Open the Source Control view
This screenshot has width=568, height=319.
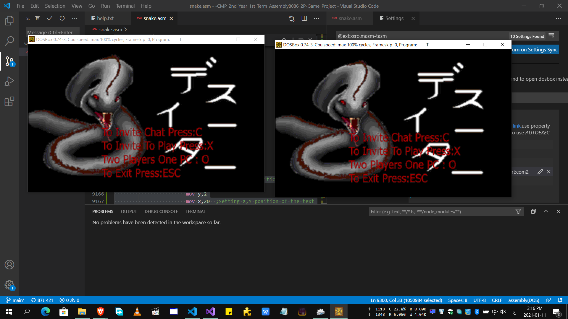(9, 61)
